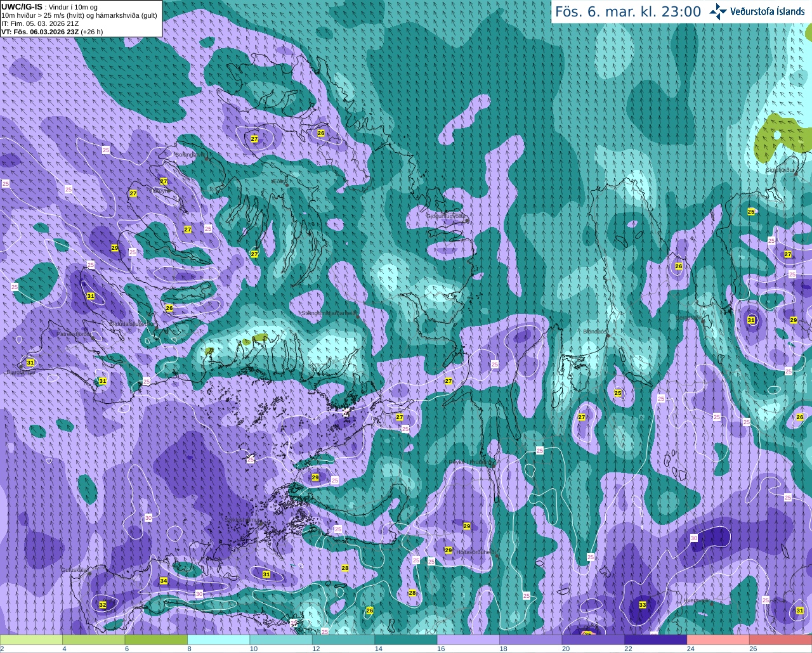This screenshot has width=812, height=653.
Task: Click the 'Veðurstofa Íslands' name text
Action: pyautogui.click(x=768, y=11)
